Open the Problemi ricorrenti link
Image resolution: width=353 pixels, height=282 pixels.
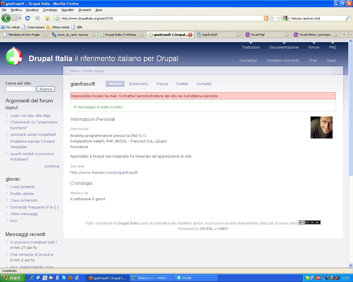click(283, 60)
